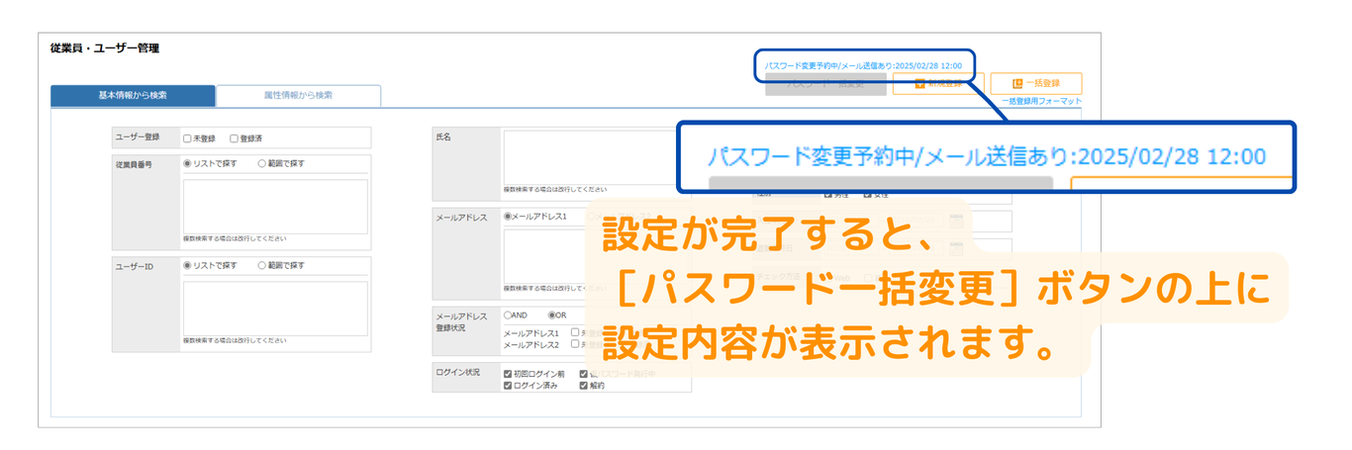Select 範囲で探す for 従業員番号
The image size is (1352, 450).
262,164
